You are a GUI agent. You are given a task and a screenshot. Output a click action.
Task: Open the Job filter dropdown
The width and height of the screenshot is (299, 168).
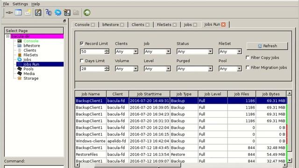(157, 51)
